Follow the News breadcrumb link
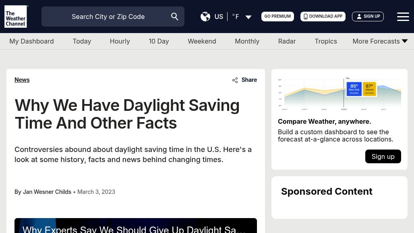 [x=22, y=80]
